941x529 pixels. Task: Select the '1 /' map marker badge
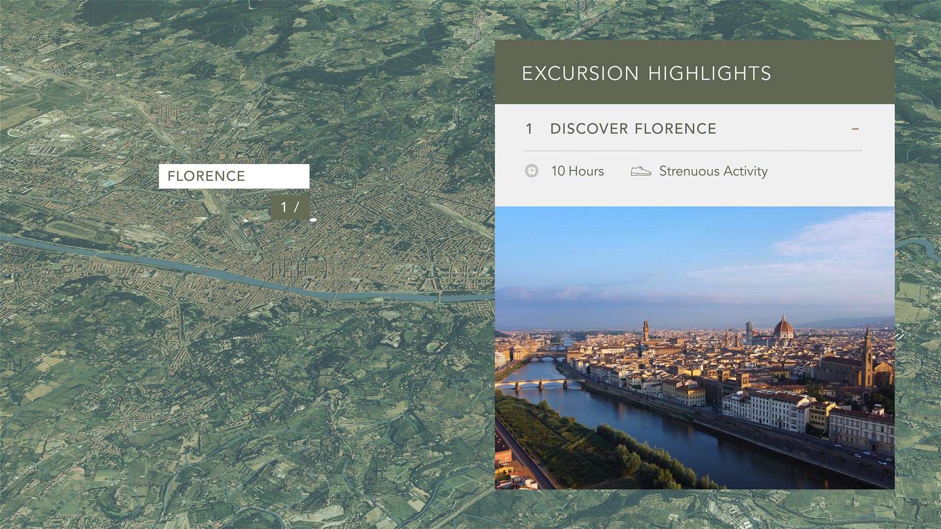[x=290, y=207]
